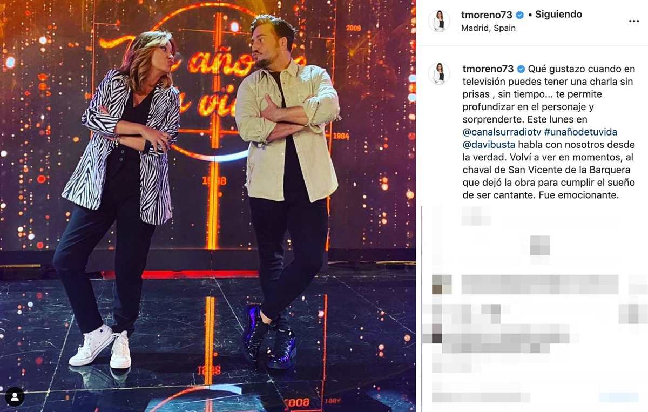Click verified badge beside header username
Screen dimensions: 648x412
click(520, 15)
